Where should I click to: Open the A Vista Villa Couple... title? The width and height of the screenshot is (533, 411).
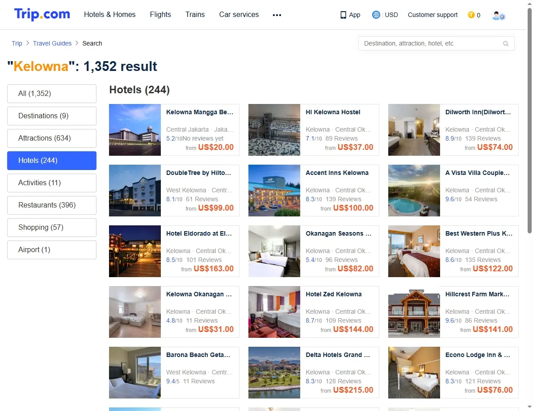477,173
